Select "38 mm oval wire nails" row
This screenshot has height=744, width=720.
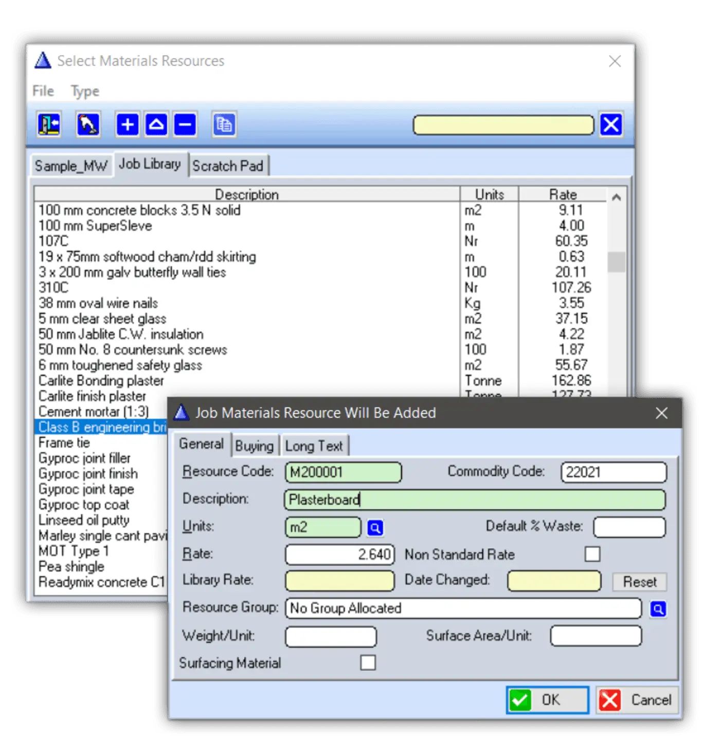(x=321, y=303)
